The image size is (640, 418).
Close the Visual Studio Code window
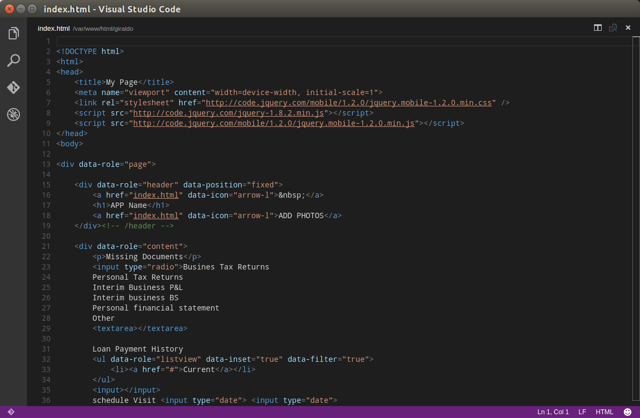click(x=9, y=9)
